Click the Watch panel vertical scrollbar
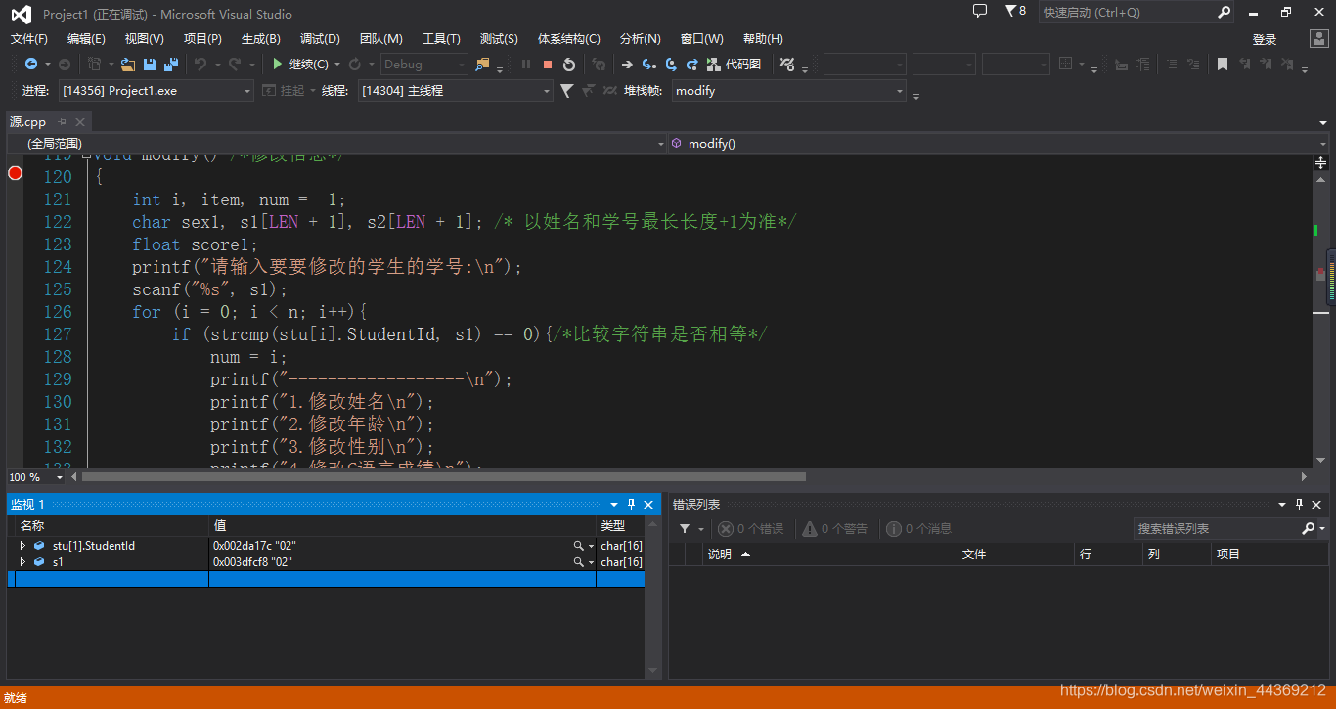Screen dimensions: 1336x709 pos(652,598)
